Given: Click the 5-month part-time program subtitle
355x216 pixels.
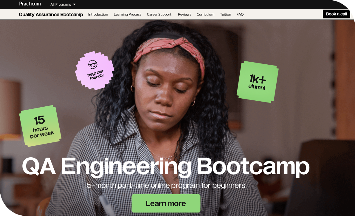Looking at the screenshot, I should tap(166, 185).
